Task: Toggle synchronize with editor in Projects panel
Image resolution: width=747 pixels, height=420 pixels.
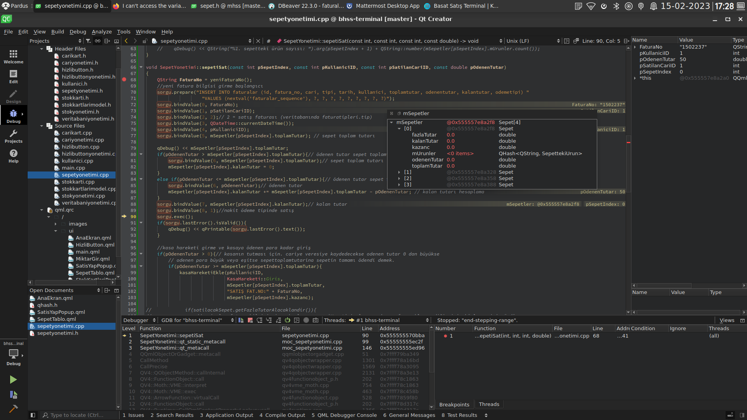Action: [x=98, y=40]
